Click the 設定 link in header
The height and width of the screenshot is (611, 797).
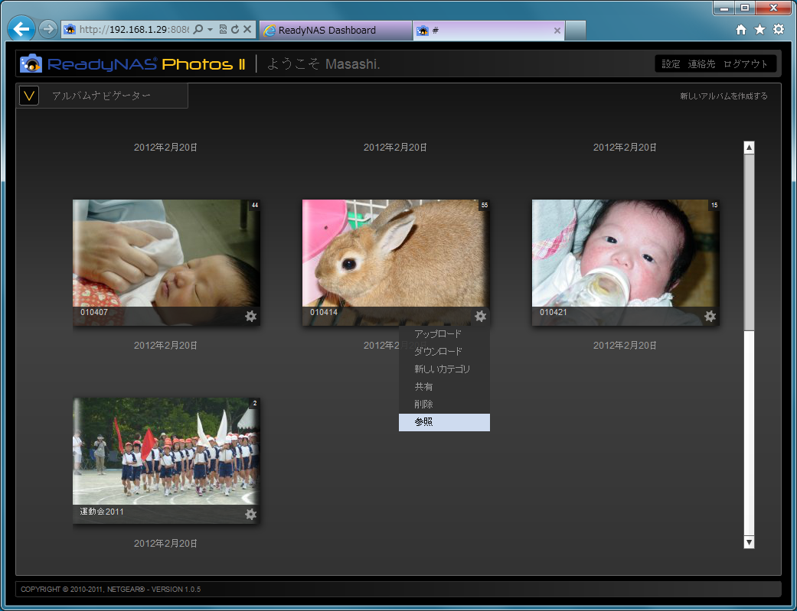tap(671, 64)
